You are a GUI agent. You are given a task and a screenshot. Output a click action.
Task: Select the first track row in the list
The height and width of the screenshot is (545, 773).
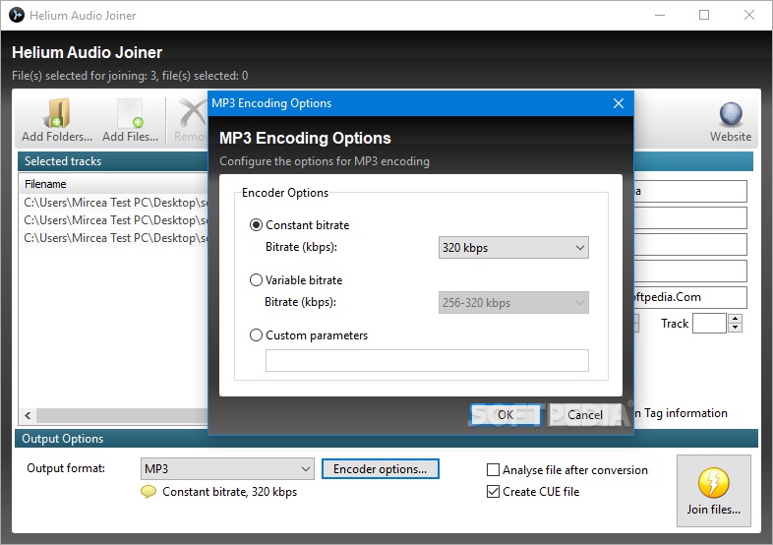point(114,203)
